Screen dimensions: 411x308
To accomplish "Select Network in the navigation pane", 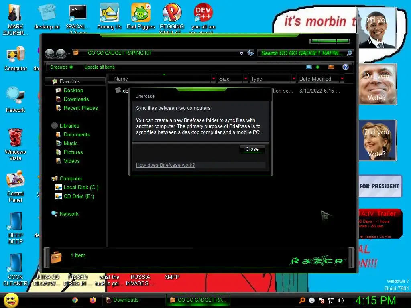I will coord(69,214).
